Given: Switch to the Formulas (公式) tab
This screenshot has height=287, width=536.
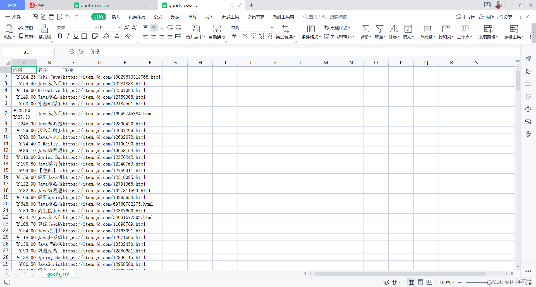Looking at the screenshot, I should tap(158, 17).
